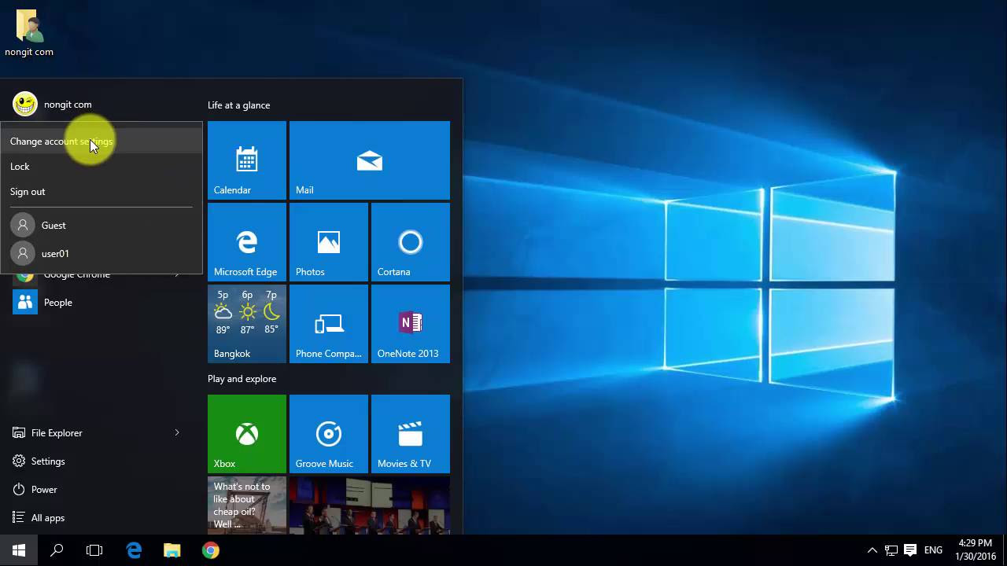Open the Groove Music tile
Viewport: 1007px width, 566px height.
click(x=329, y=434)
